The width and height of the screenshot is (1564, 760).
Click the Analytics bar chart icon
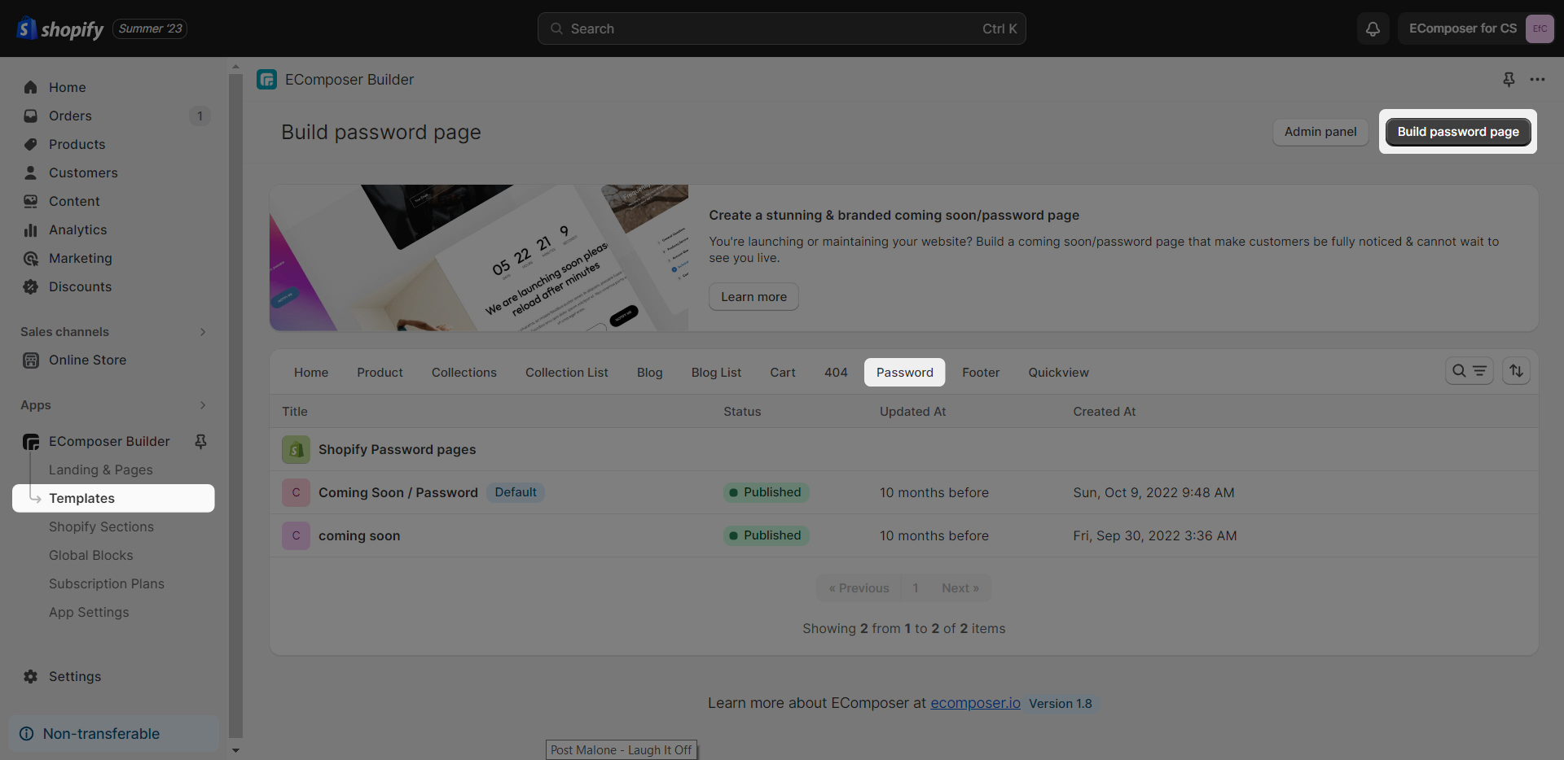(x=31, y=229)
